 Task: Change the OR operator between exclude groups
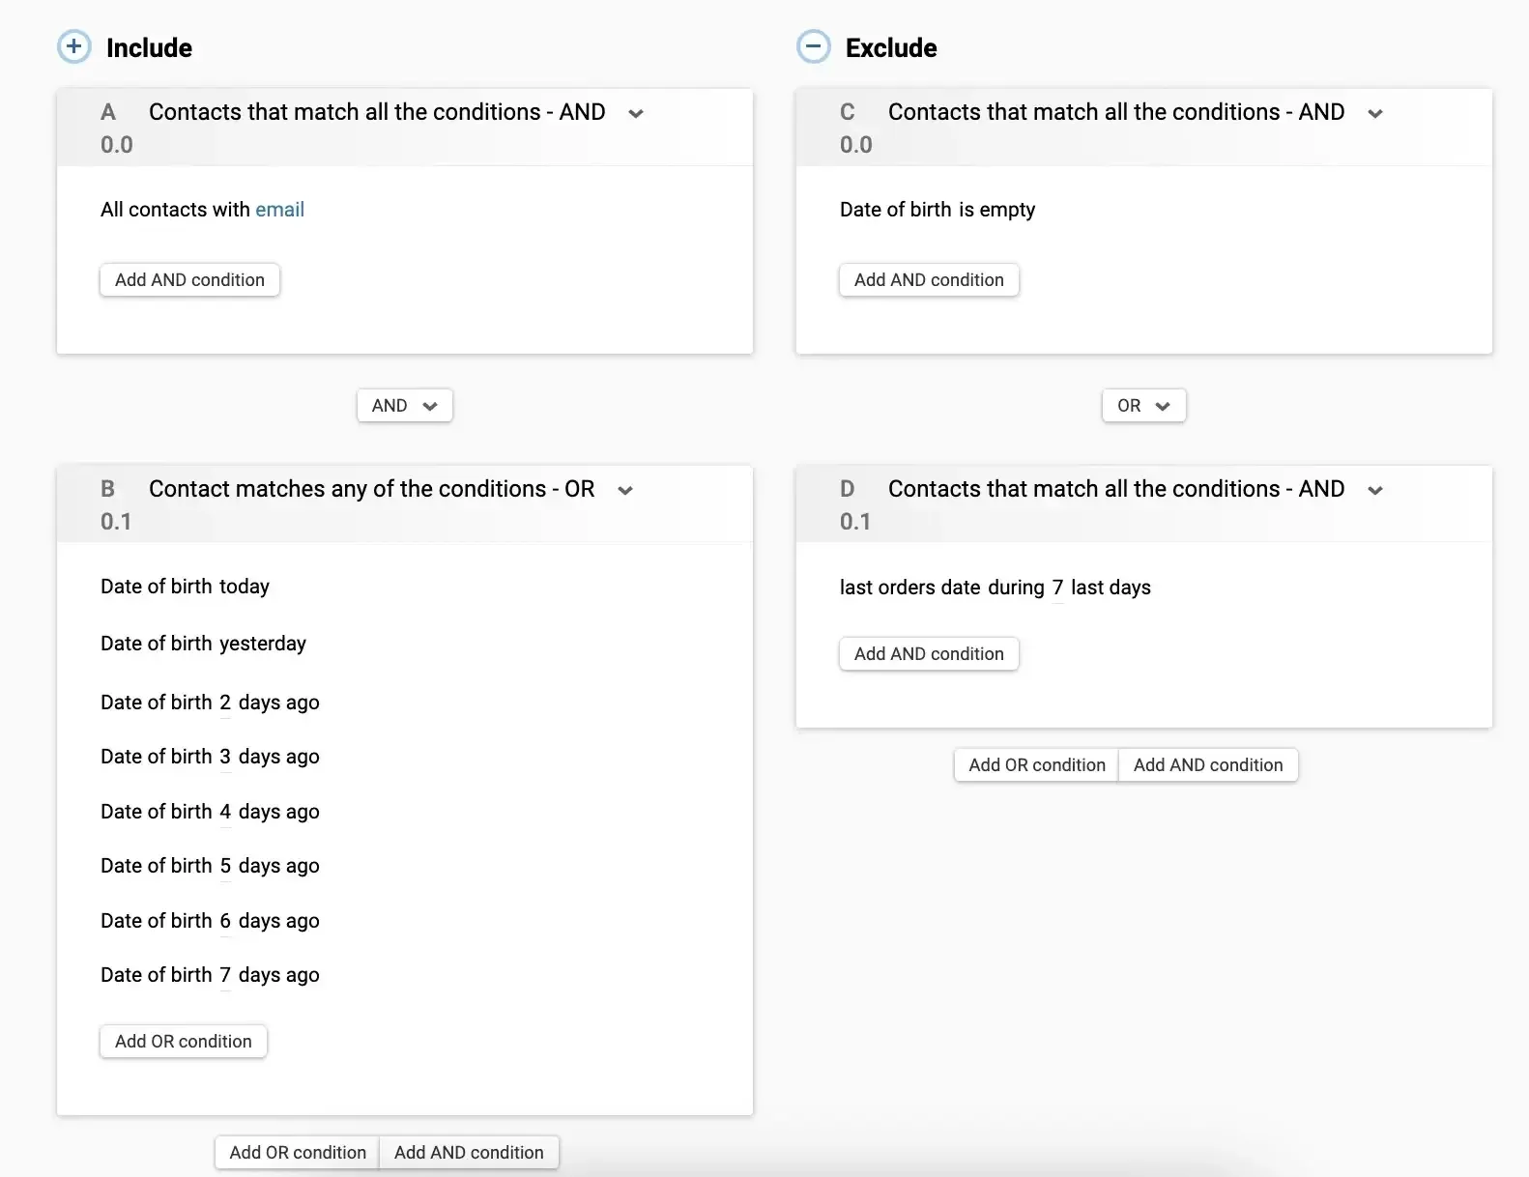(1143, 406)
